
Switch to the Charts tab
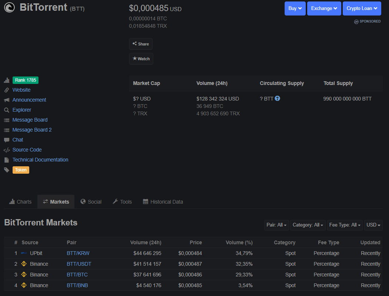pyautogui.click(x=20, y=201)
